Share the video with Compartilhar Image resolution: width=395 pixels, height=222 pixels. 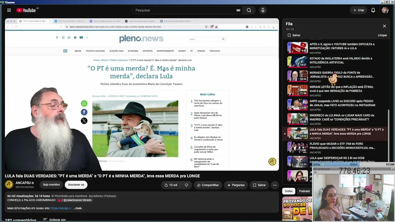[208, 185]
